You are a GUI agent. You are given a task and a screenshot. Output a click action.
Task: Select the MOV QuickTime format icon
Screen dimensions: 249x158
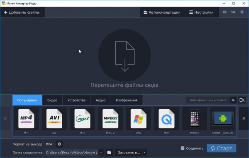166,119
